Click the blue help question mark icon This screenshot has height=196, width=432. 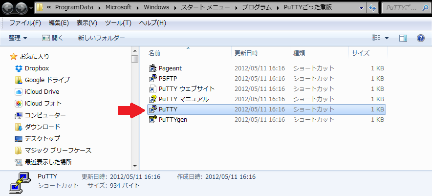point(421,38)
